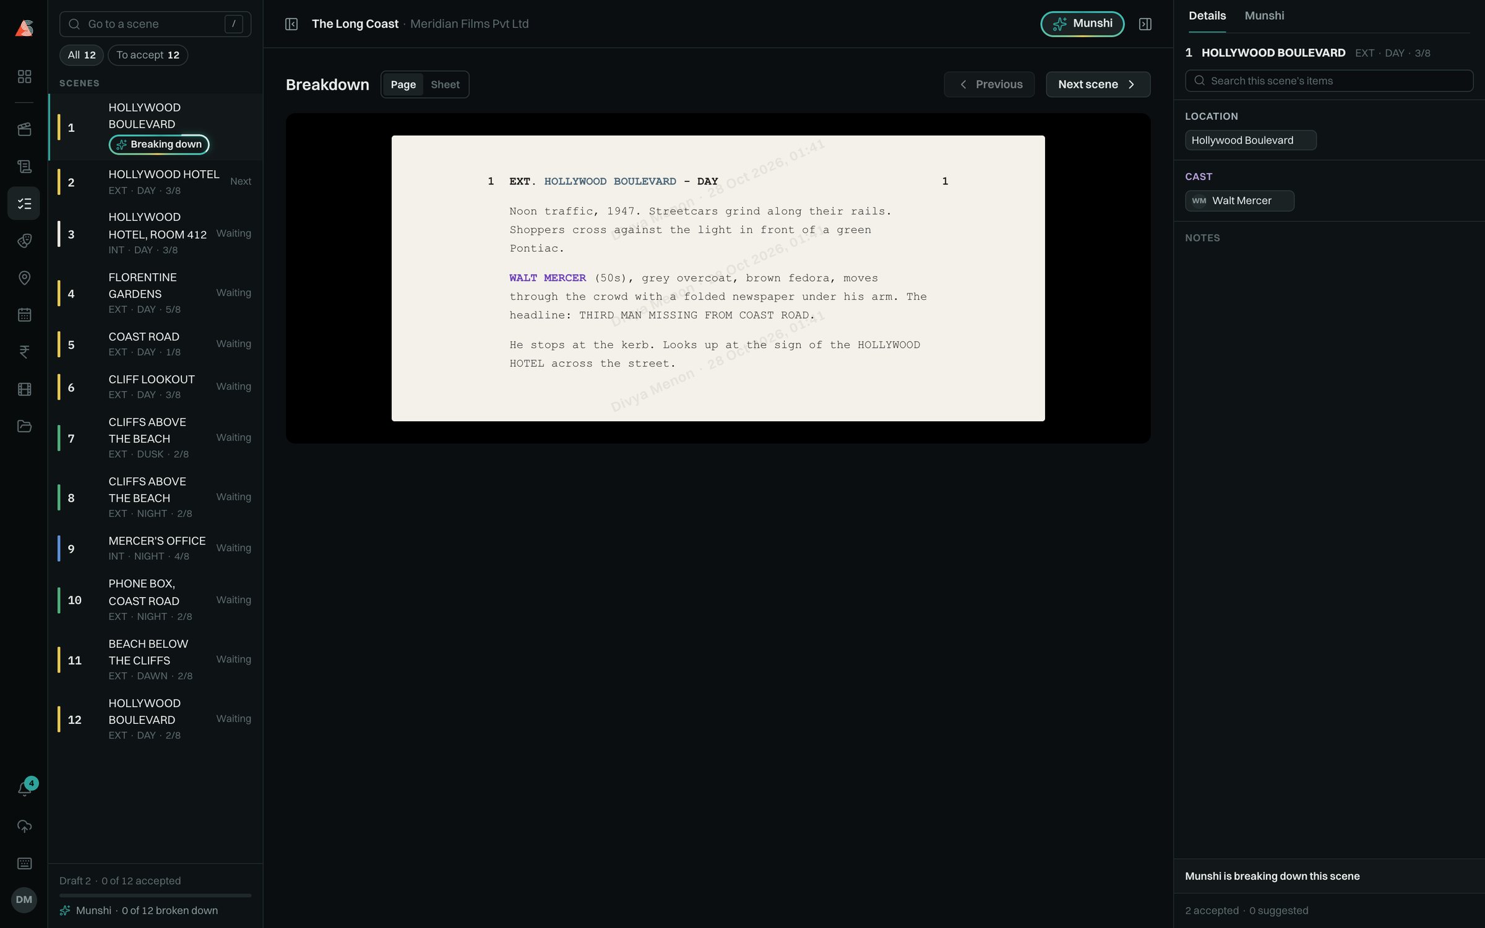The width and height of the screenshot is (1485, 928).
Task: Collapse the left scenes panel icon
Action: pyautogui.click(x=291, y=24)
